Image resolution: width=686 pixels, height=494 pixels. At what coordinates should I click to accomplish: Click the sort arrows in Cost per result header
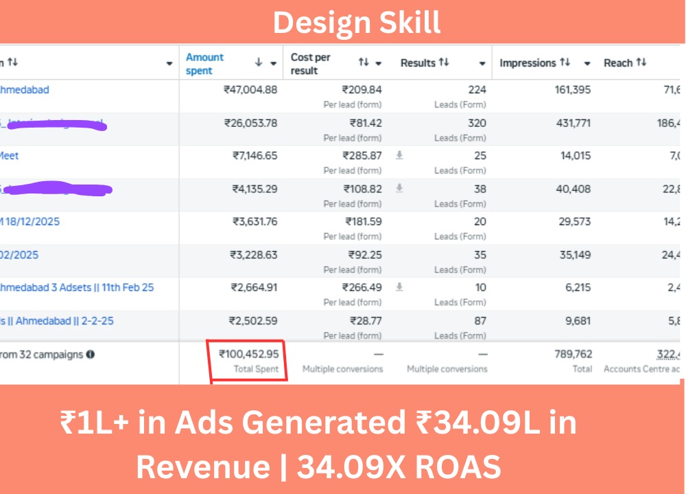click(x=364, y=63)
